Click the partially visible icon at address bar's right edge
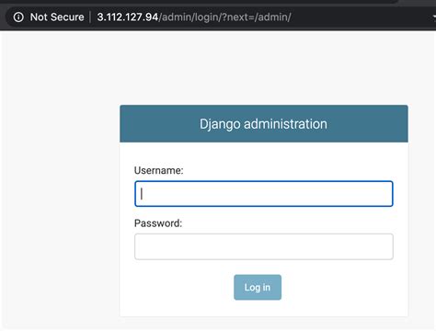 [433, 17]
